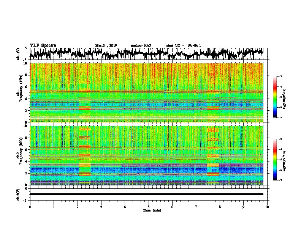
Task: Click the flat black ch.3 signal line
Action: [x=146, y=194]
